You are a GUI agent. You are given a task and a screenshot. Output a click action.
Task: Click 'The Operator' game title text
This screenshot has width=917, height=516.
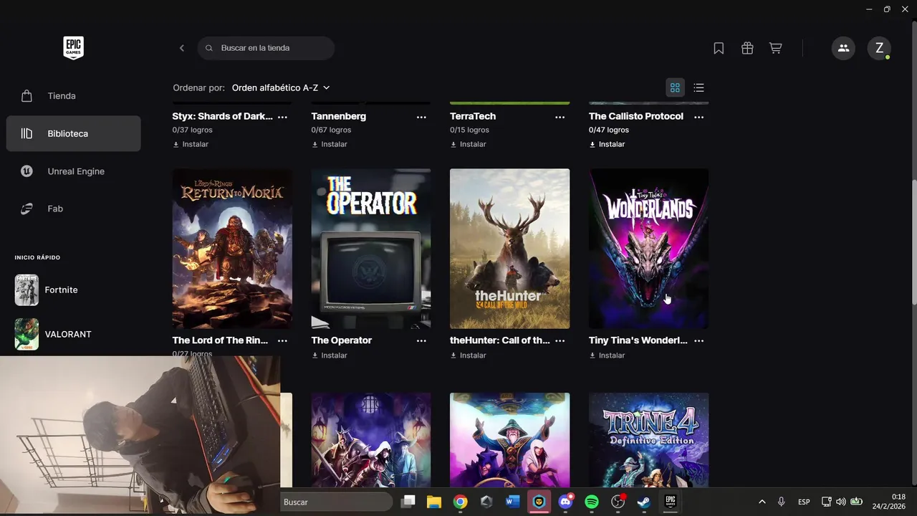[342, 340]
